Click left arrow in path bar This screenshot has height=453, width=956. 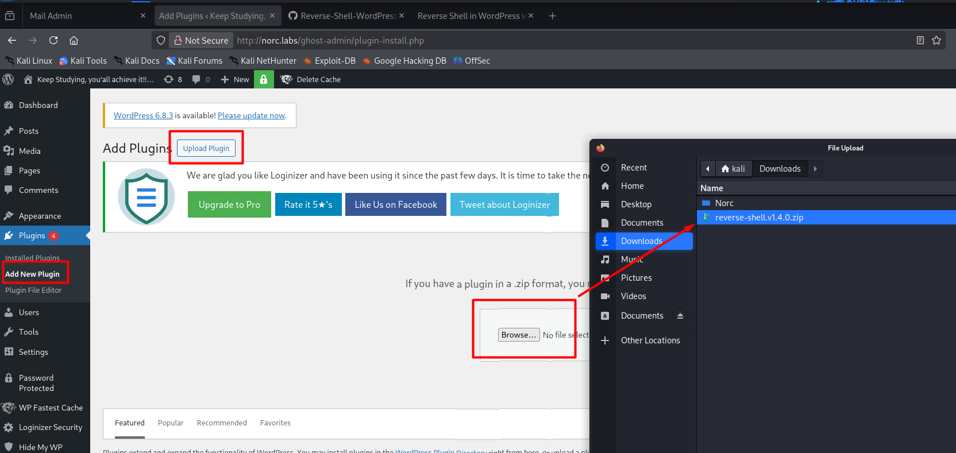tap(708, 169)
